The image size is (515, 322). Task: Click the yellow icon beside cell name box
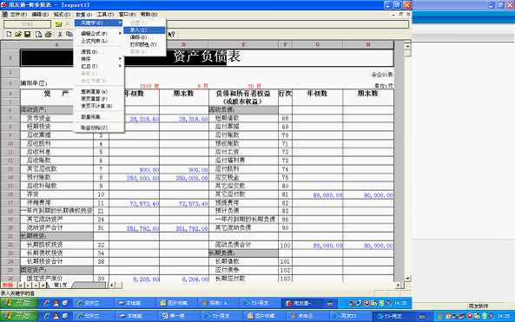coord(58,24)
